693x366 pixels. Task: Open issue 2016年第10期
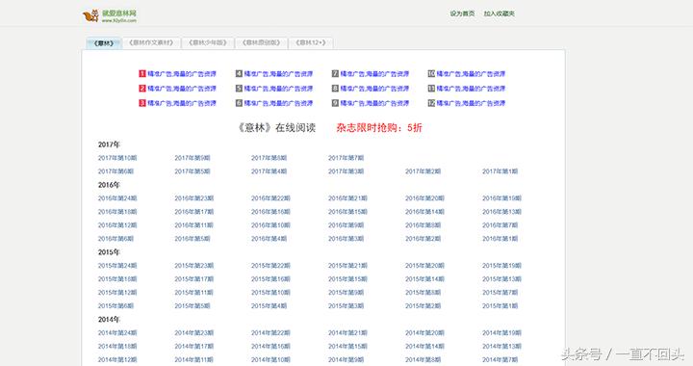[x=270, y=225]
